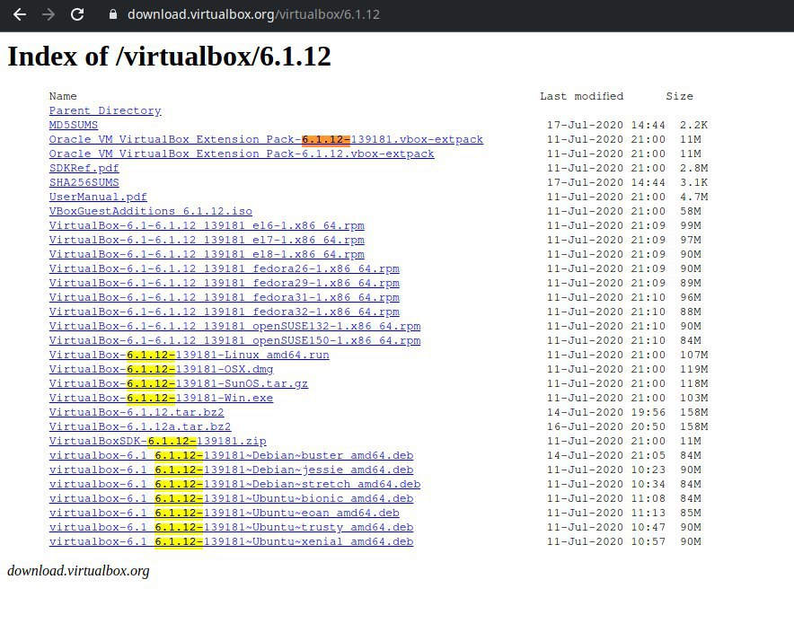Download the Win.exe installer
Viewport: 794px width, 641px height.
[161, 398]
